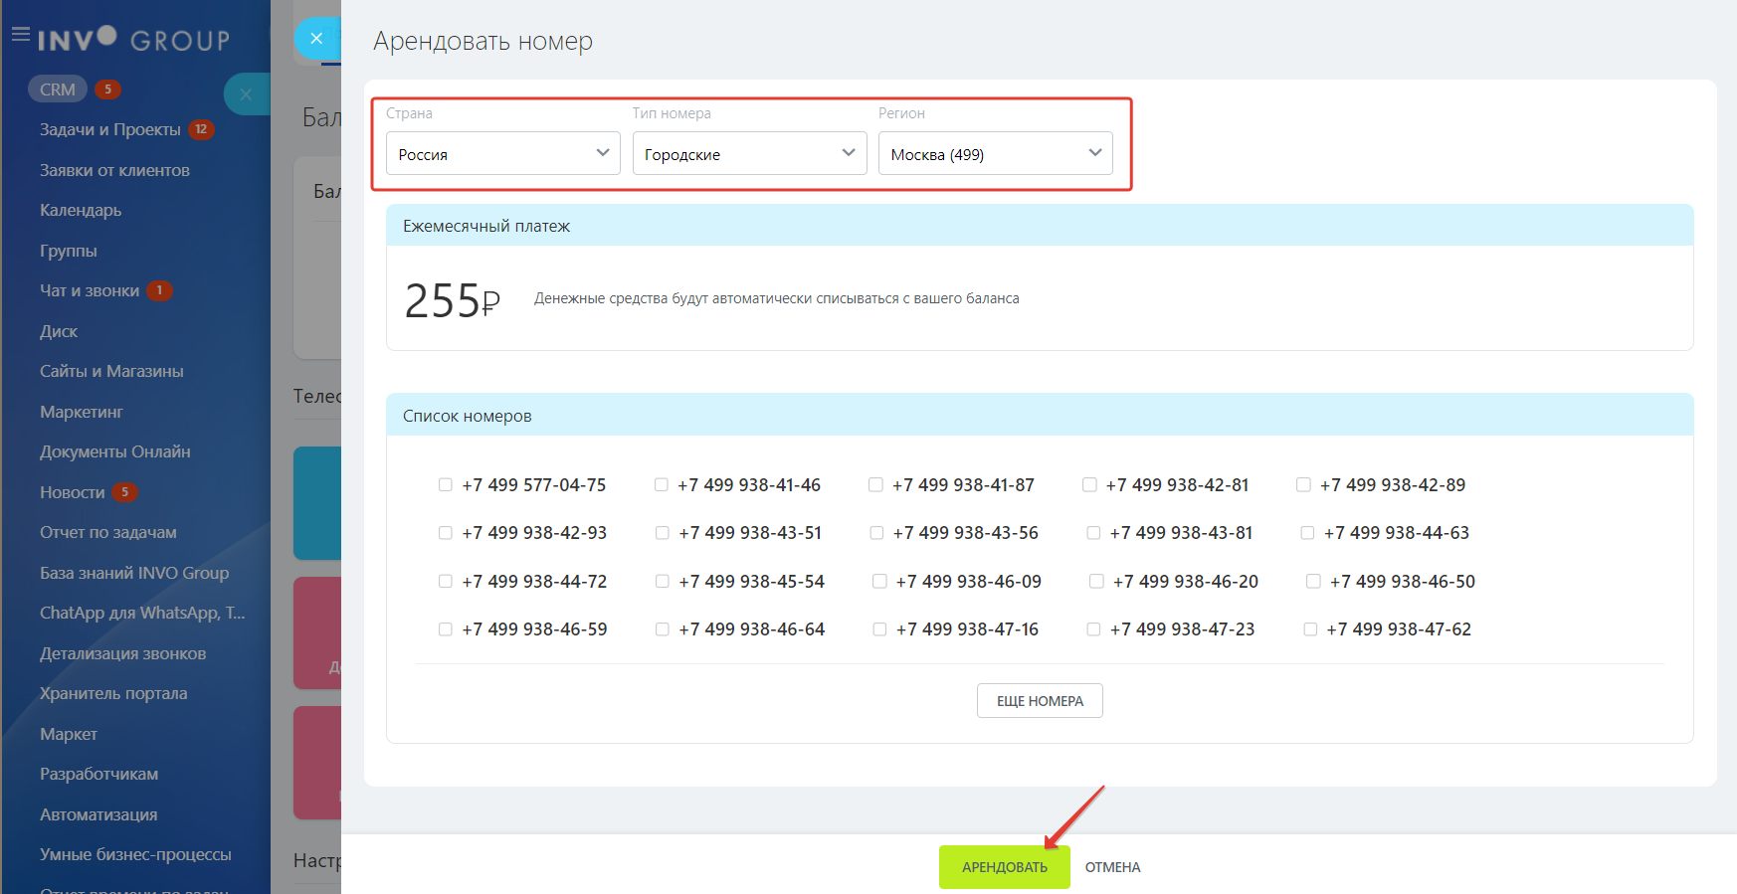Check number +7 499 938-44-72
Image resolution: width=1737 pixels, height=894 pixels.
(446, 582)
